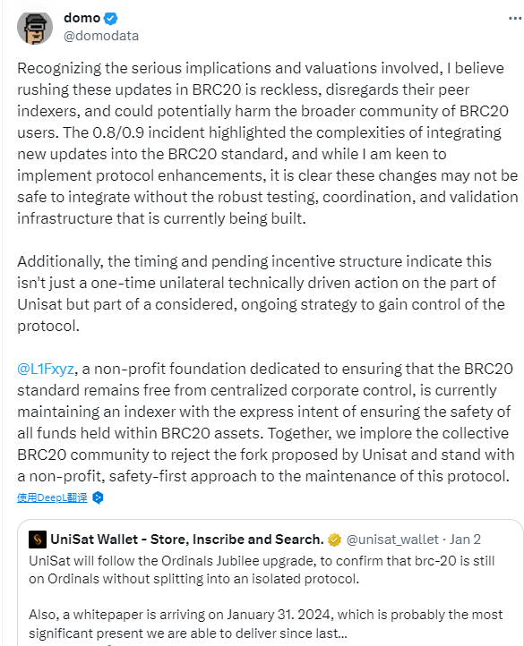Viewport: 524px width, 646px height.
Task: Click the UniSat Wallet logo avatar
Action: 38,540
